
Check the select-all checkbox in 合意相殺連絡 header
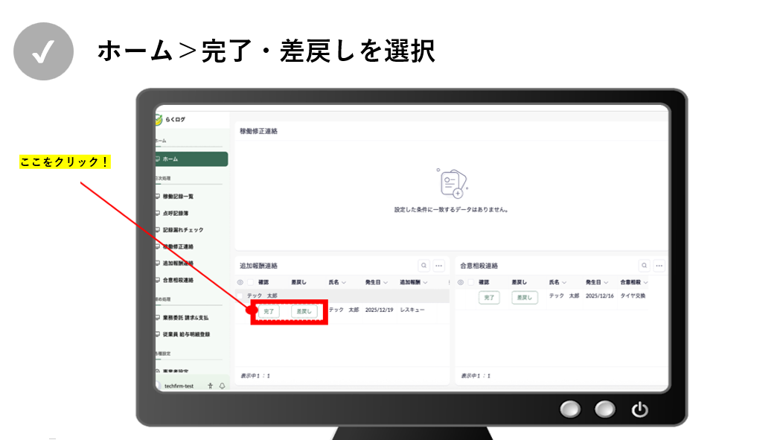click(x=470, y=282)
